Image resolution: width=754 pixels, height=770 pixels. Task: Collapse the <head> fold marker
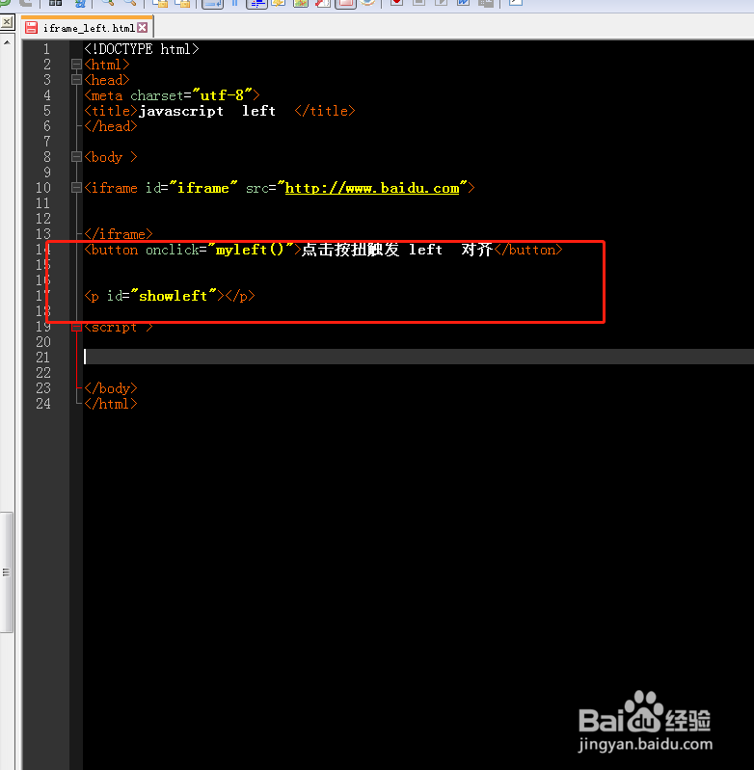(x=76, y=80)
